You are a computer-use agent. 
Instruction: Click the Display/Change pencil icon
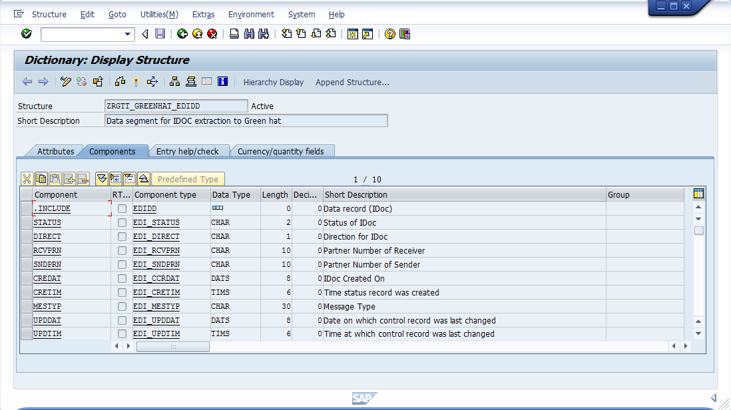pos(65,82)
